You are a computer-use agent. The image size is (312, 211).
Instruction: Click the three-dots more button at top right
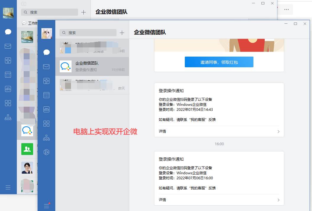tap(287, 9)
